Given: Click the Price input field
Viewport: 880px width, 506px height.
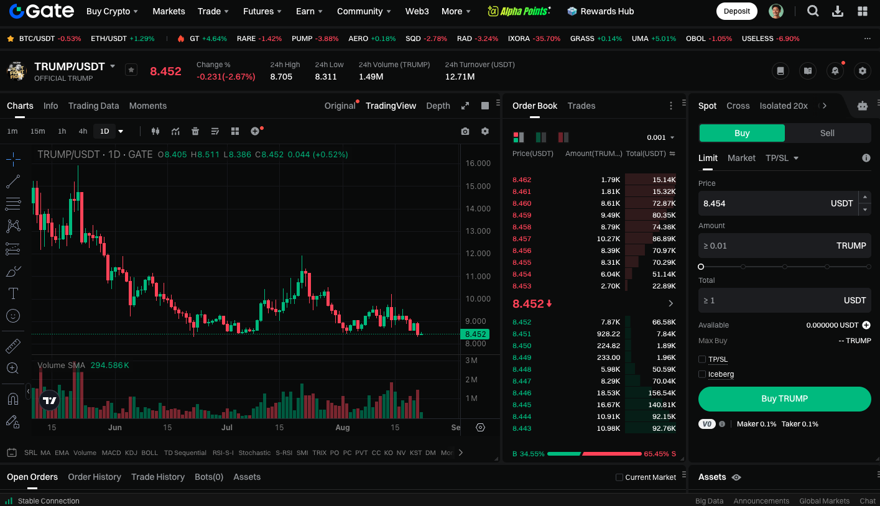Looking at the screenshot, I should point(779,203).
